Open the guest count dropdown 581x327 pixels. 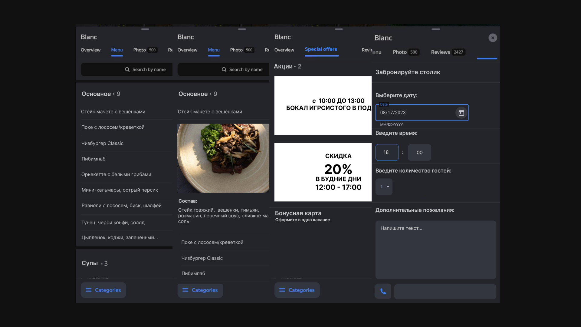(x=384, y=187)
